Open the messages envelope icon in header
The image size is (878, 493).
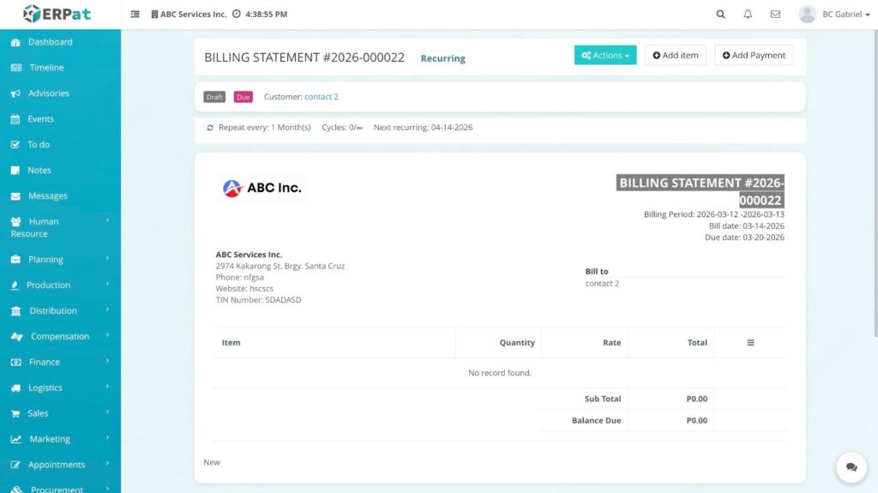coord(775,14)
